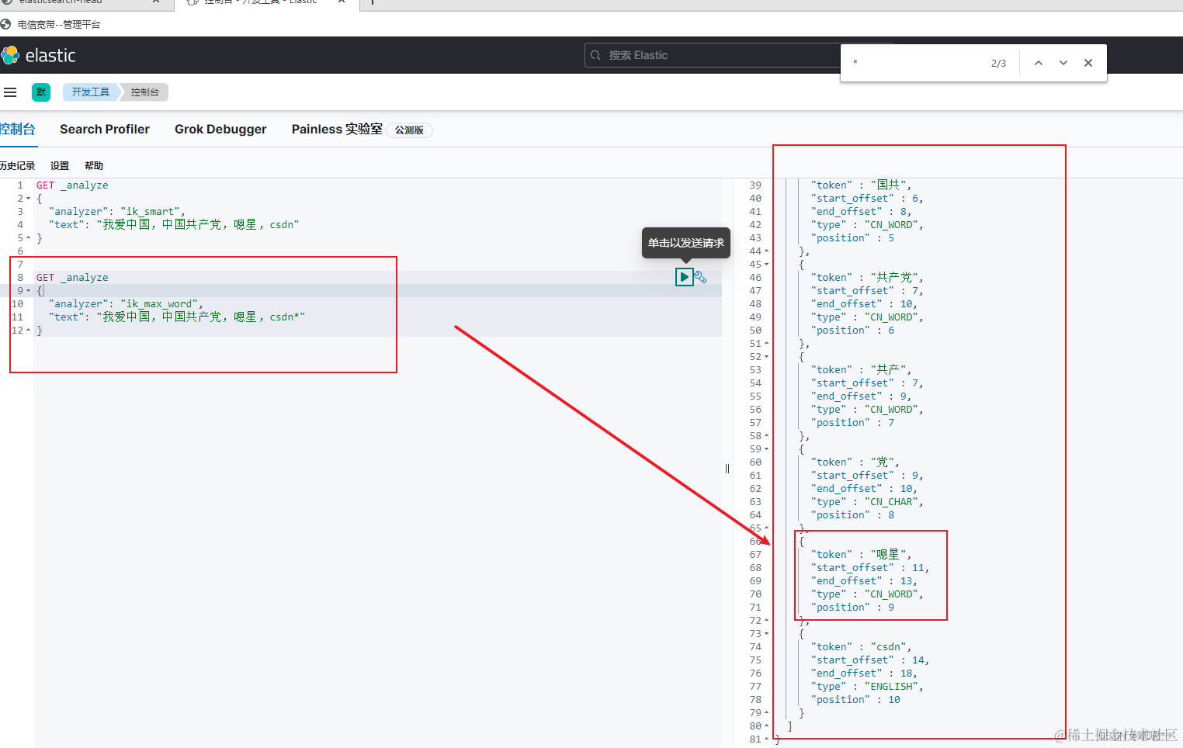1183x748 pixels.
Task: Click the text line ending with csdn*
Action: (x=177, y=317)
